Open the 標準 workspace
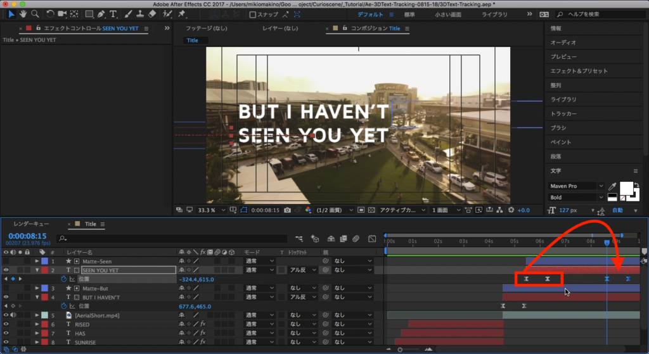 [x=410, y=14]
